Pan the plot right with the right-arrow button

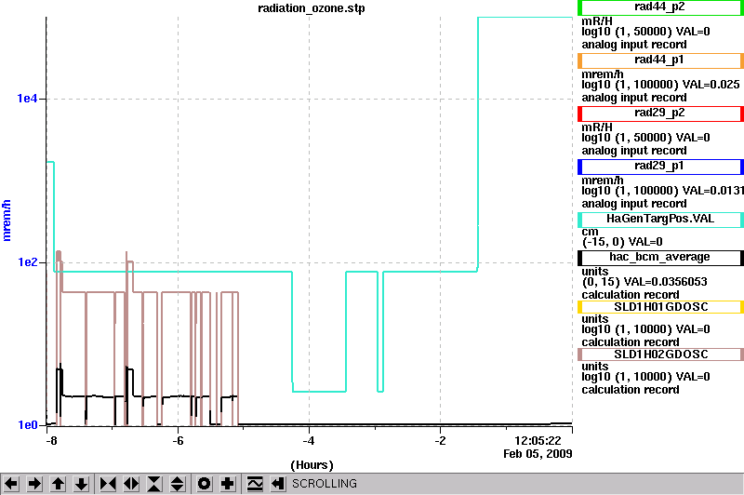[x=34, y=484]
